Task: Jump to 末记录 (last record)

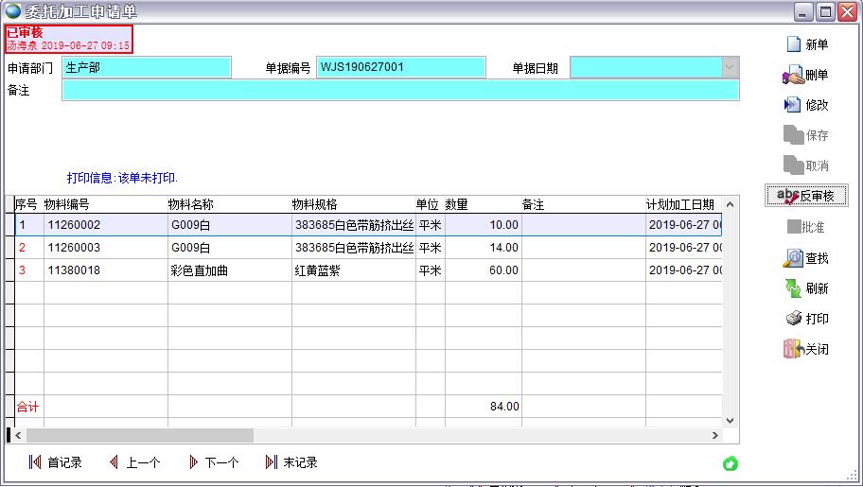Action: pos(272,462)
